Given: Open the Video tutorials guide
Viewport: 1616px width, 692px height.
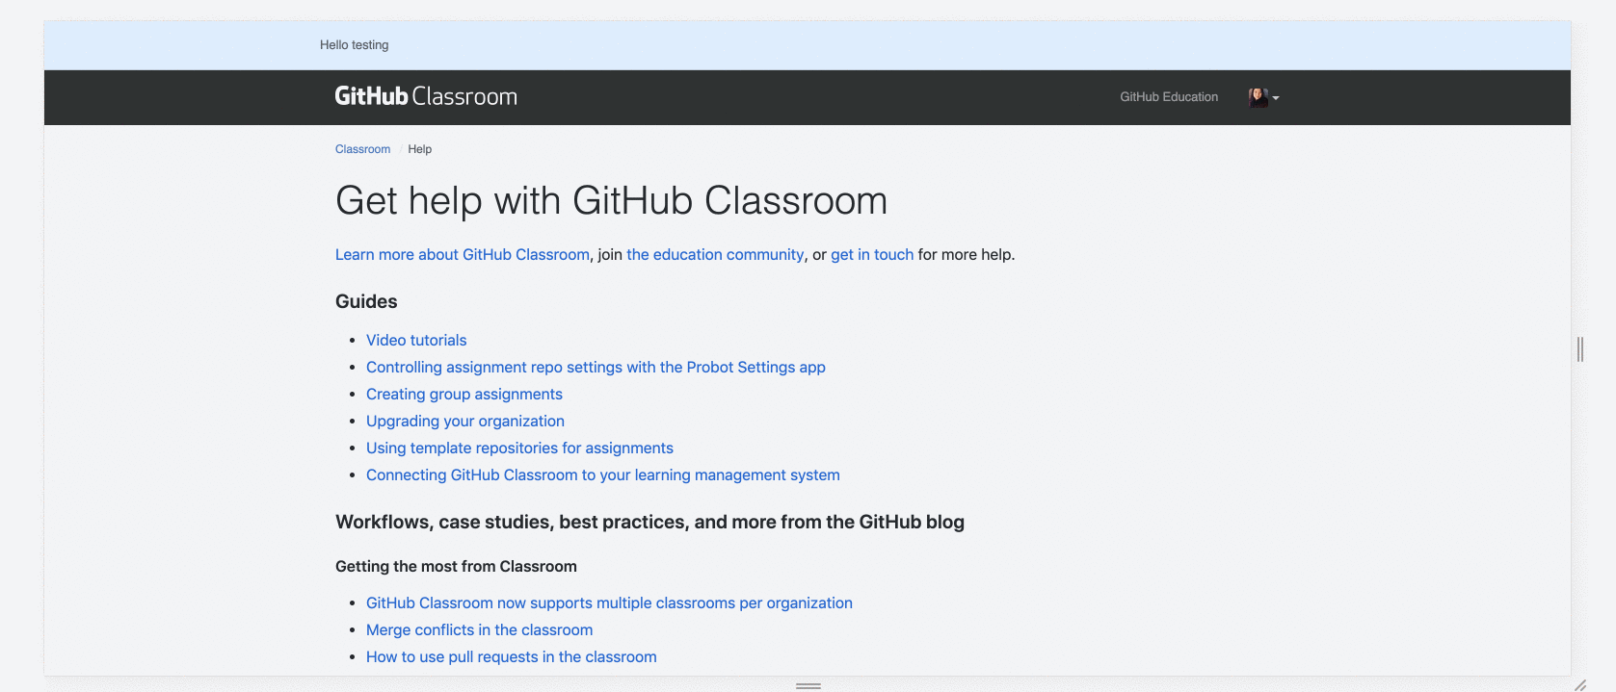Looking at the screenshot, I should (416, 341).
